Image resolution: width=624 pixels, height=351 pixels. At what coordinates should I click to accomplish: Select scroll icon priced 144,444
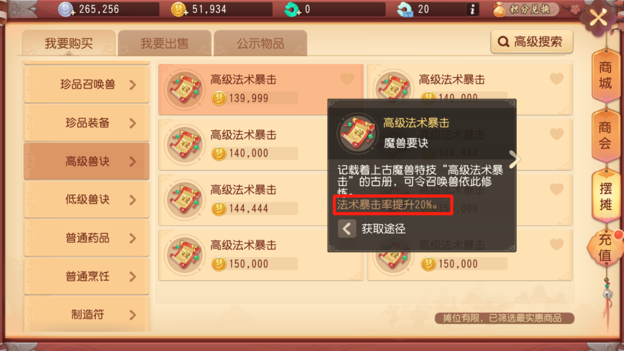tap(184, 199)
